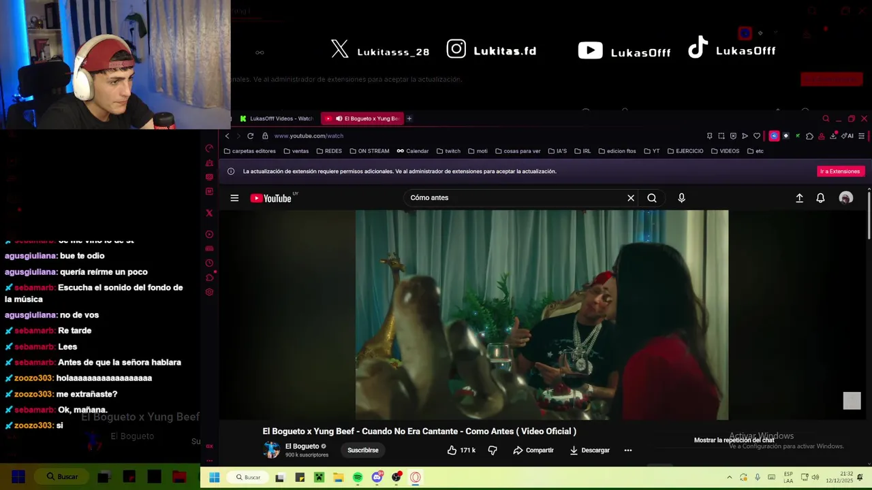Open the Windows Start menu

click(x=215, y=478)
